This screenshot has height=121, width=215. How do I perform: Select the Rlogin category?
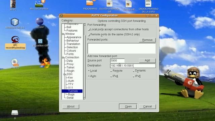coord(71,71)
